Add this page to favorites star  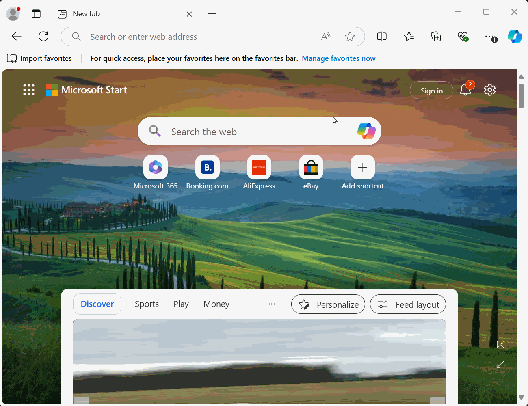coord(350,37)
